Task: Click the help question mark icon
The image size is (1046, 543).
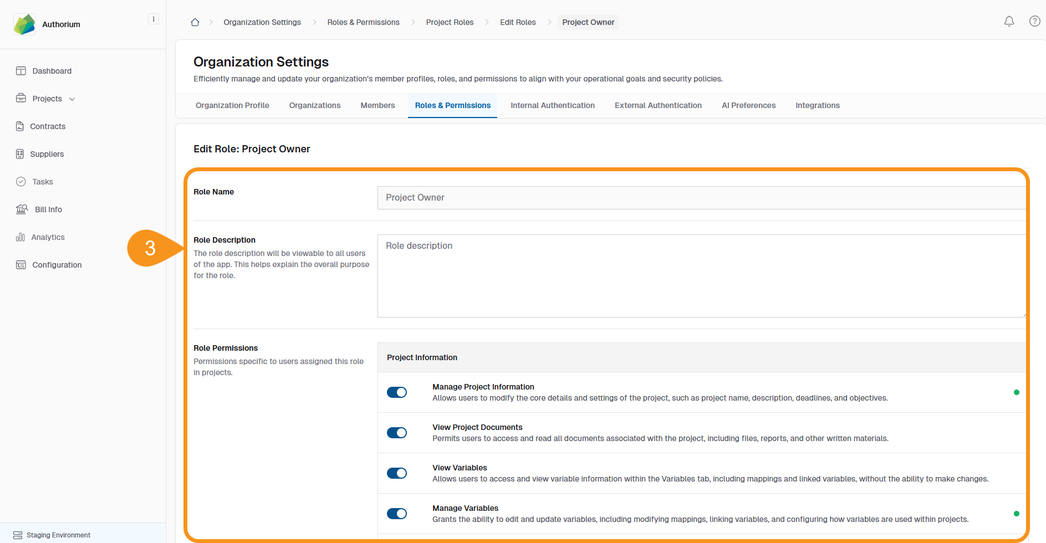Action: pos(1035,21)
